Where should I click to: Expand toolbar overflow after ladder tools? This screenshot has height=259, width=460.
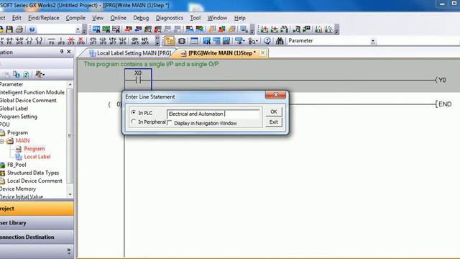[157, 41]
